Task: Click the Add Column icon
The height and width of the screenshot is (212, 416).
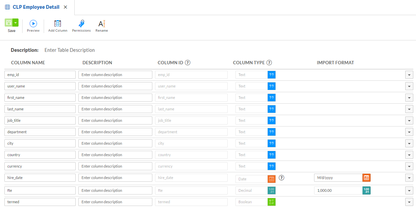Action: 58,23
